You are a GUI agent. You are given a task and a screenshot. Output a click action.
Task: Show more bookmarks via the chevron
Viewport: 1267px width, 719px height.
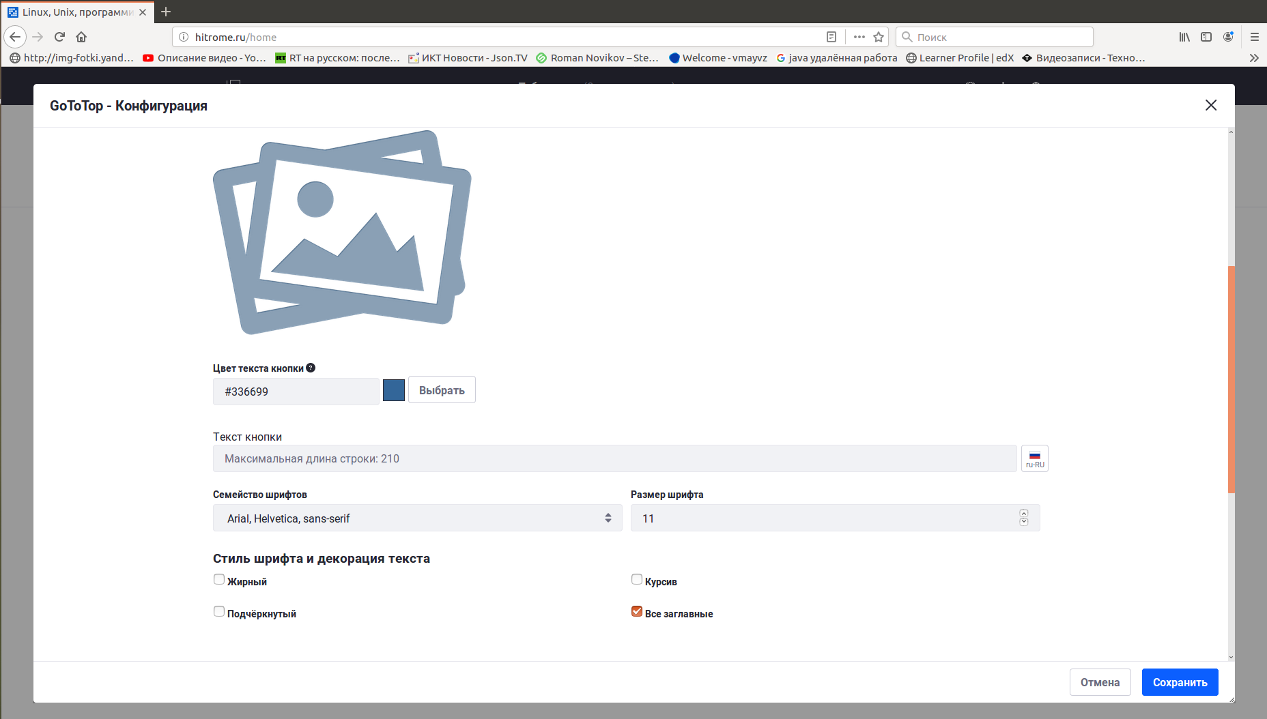(x=1253, y=58)
